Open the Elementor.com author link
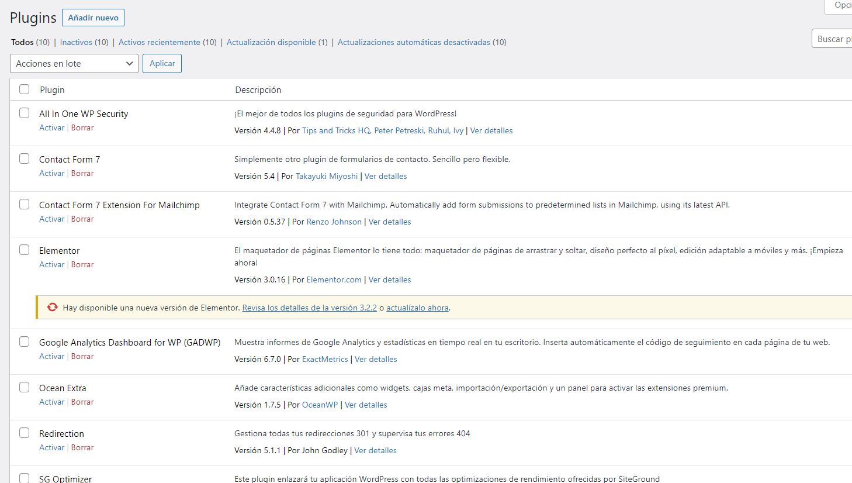 click(334, 280)
